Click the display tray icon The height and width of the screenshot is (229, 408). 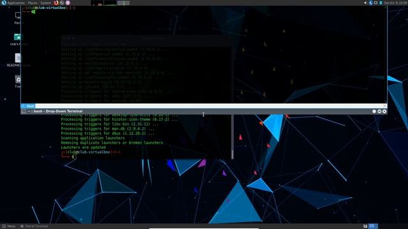click(375, 3)
